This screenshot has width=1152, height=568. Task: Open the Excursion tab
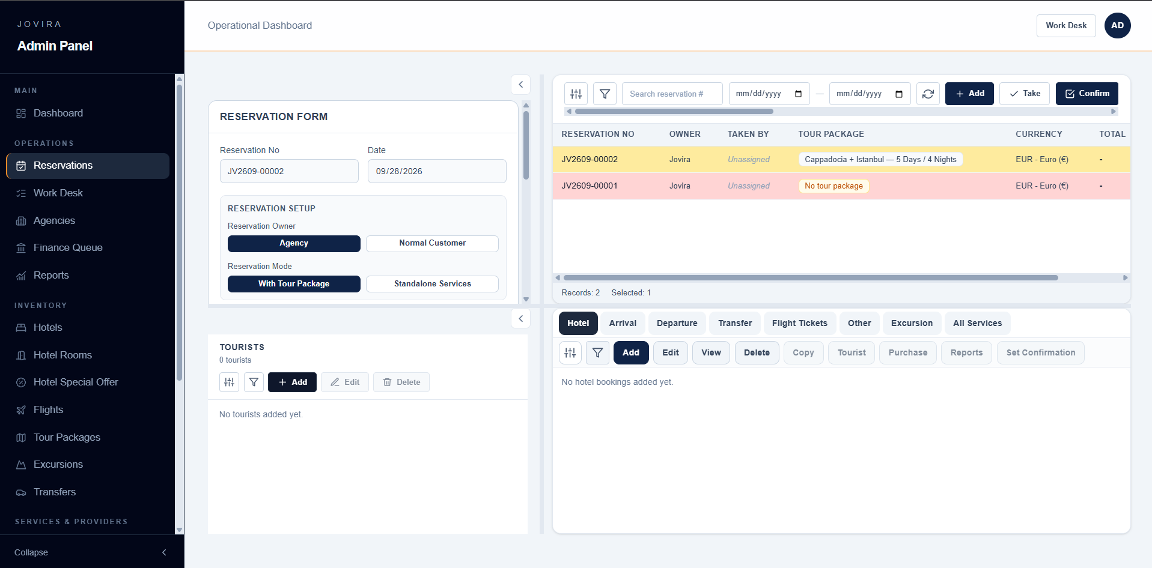(912, 324)
